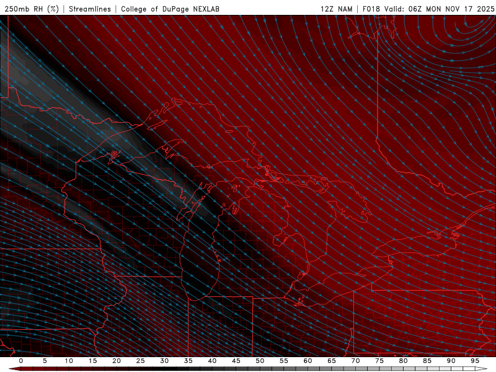496x372 pixels.
Task: Click the 0 tick on the colorbar
Action: (x=21, y=361)
